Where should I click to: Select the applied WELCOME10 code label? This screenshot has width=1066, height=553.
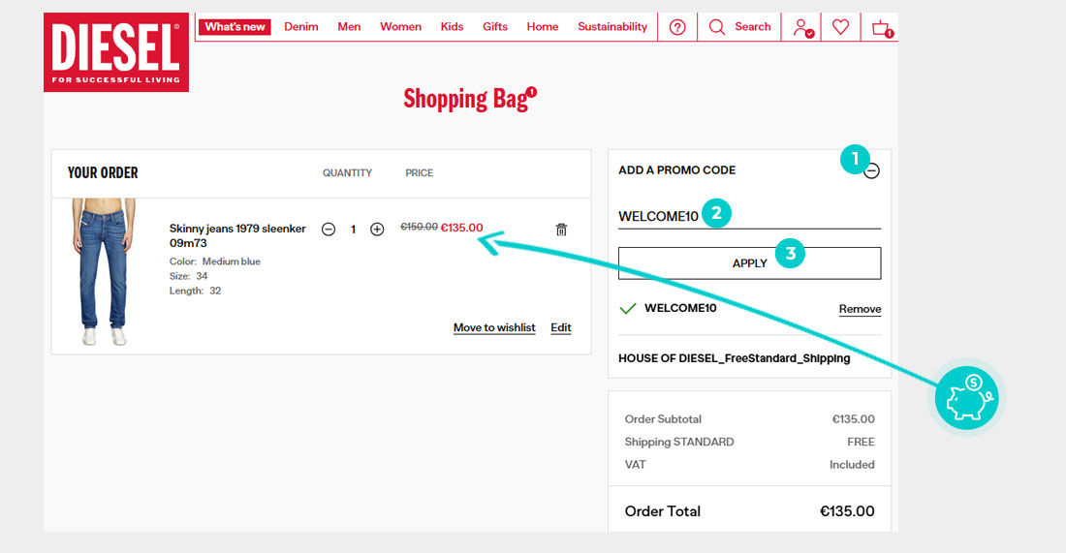[680, 308]
